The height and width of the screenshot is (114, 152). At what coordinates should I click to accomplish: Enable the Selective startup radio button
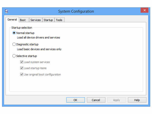[x=14, y=56]
